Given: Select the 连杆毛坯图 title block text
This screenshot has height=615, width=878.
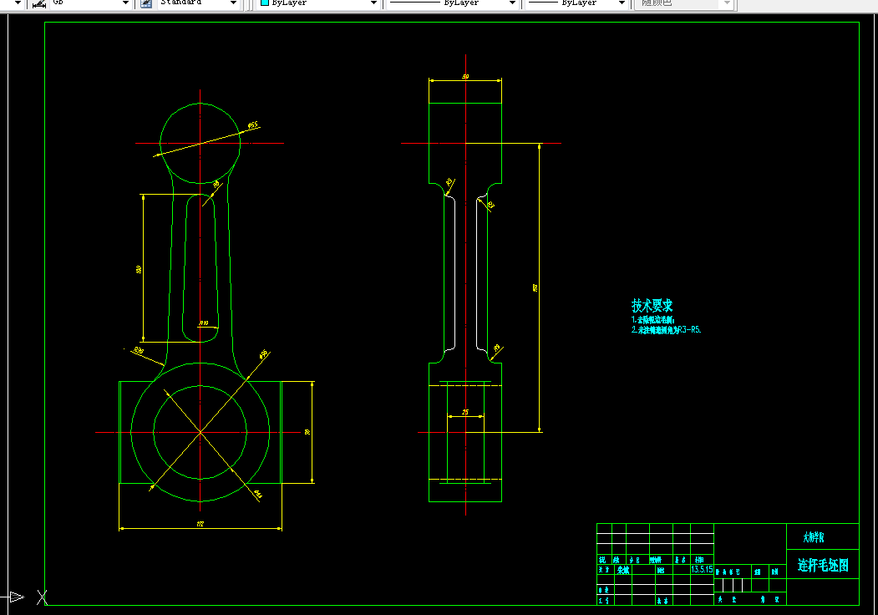Looking at the screenshot, I should coord(823,565).
